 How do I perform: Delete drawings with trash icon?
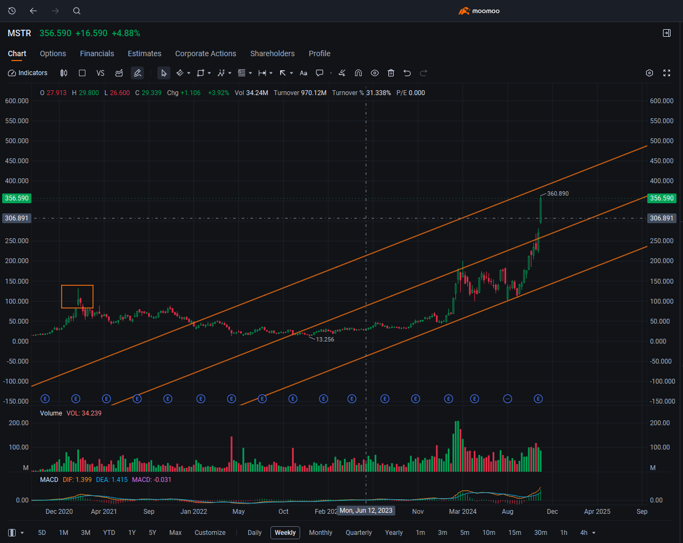[x=391, y=73]
